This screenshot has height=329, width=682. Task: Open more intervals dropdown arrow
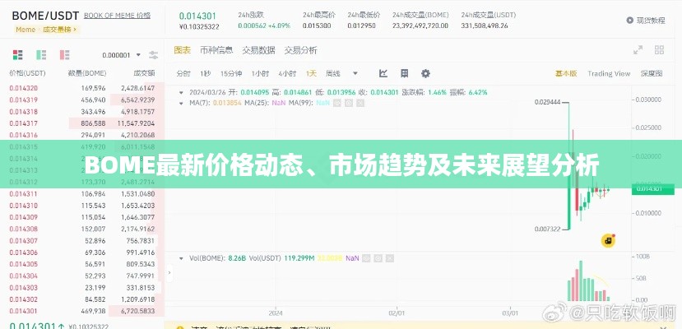pos(355,73)
